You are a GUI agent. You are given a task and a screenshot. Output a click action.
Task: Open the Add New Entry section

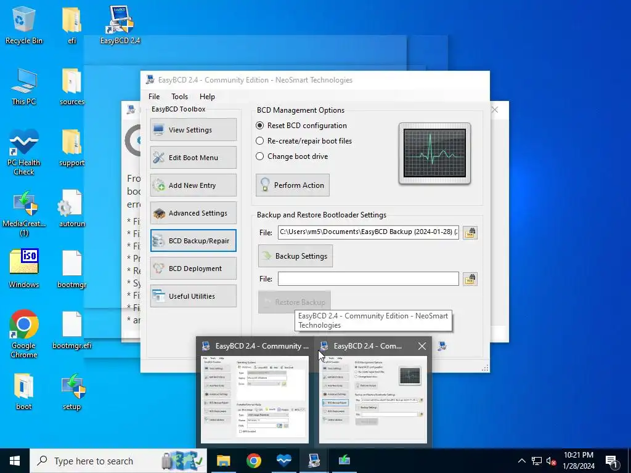[193, 185]
